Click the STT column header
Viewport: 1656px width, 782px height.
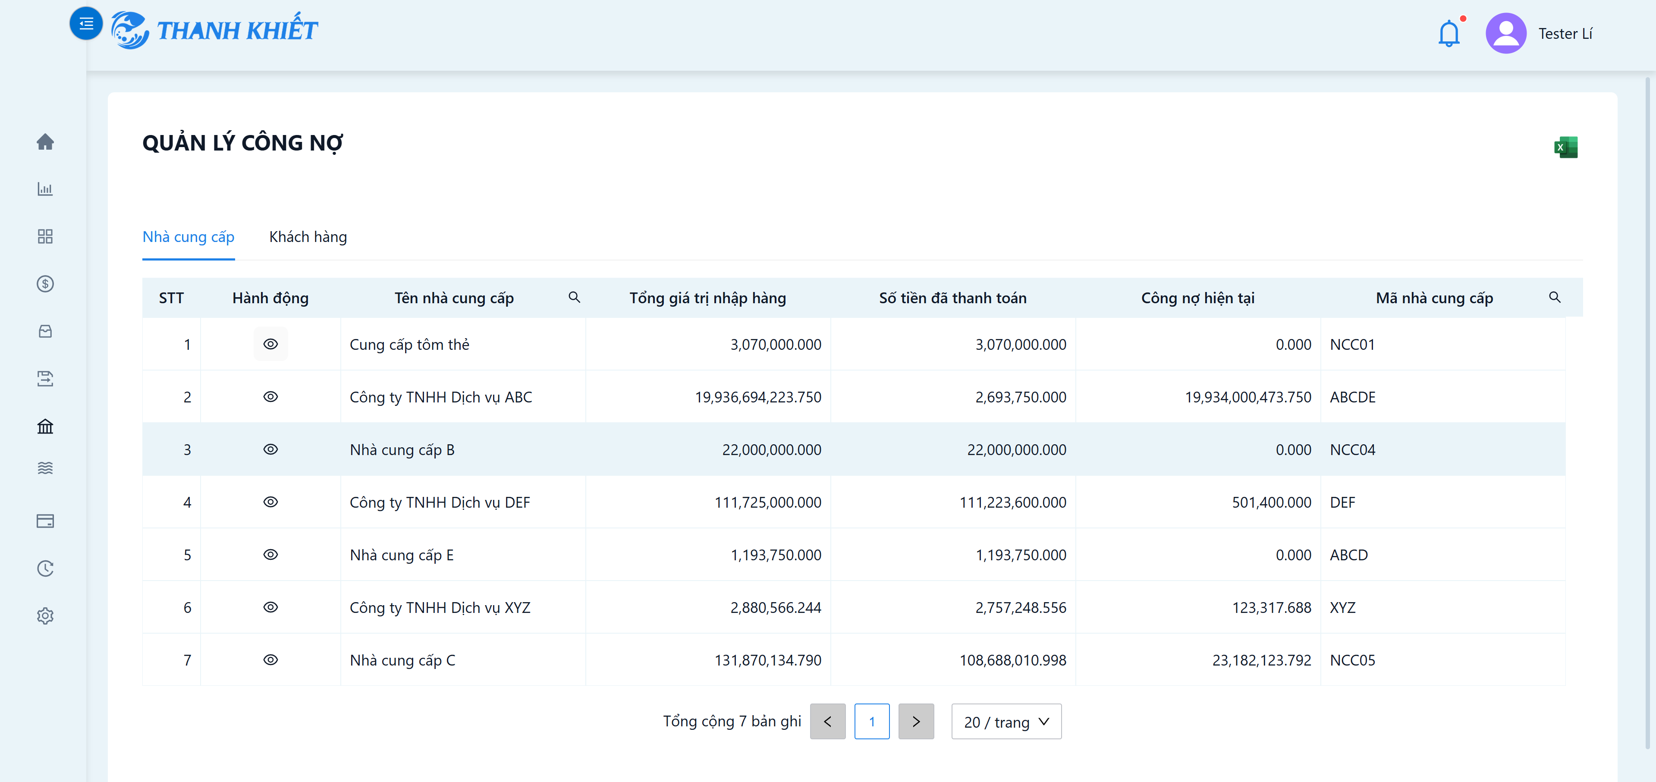coord(171,298)
